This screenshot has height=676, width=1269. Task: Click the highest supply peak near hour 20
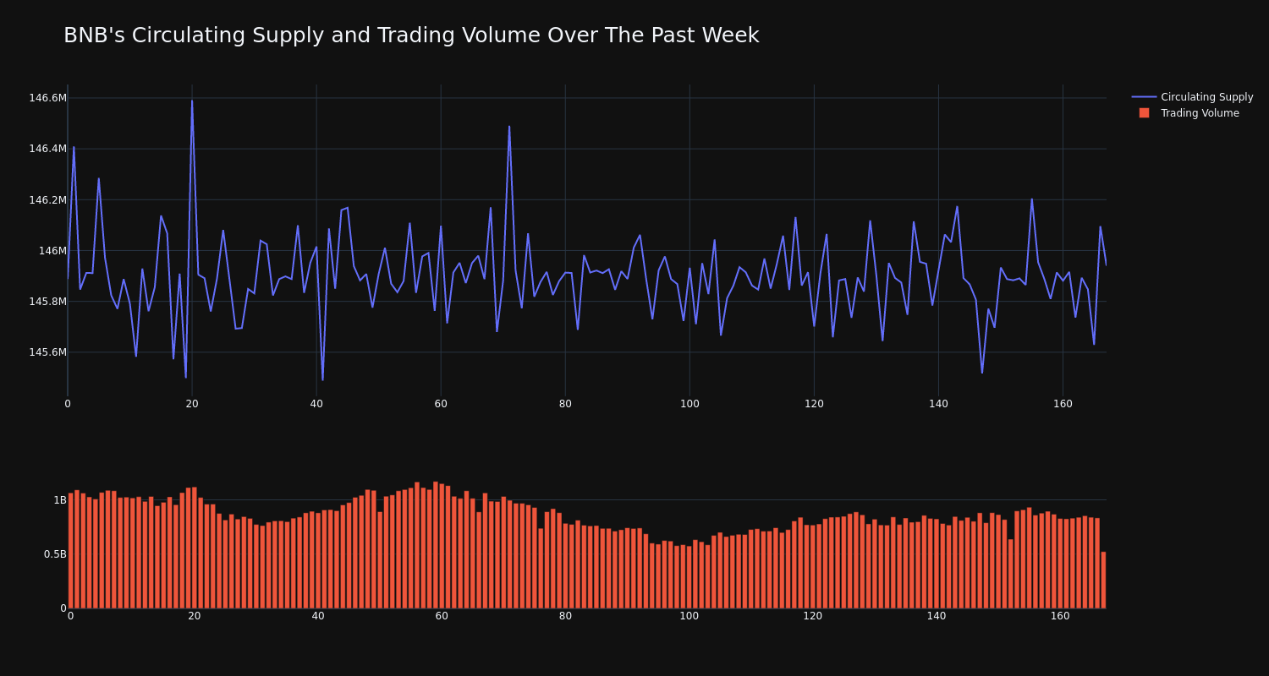[192, 101]
